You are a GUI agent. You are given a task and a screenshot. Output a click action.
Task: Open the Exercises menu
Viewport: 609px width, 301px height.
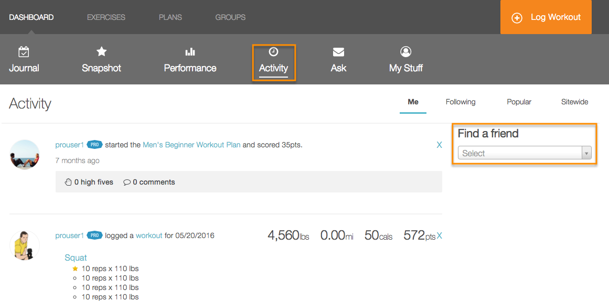pyautogui.click(x=106, y=17)
